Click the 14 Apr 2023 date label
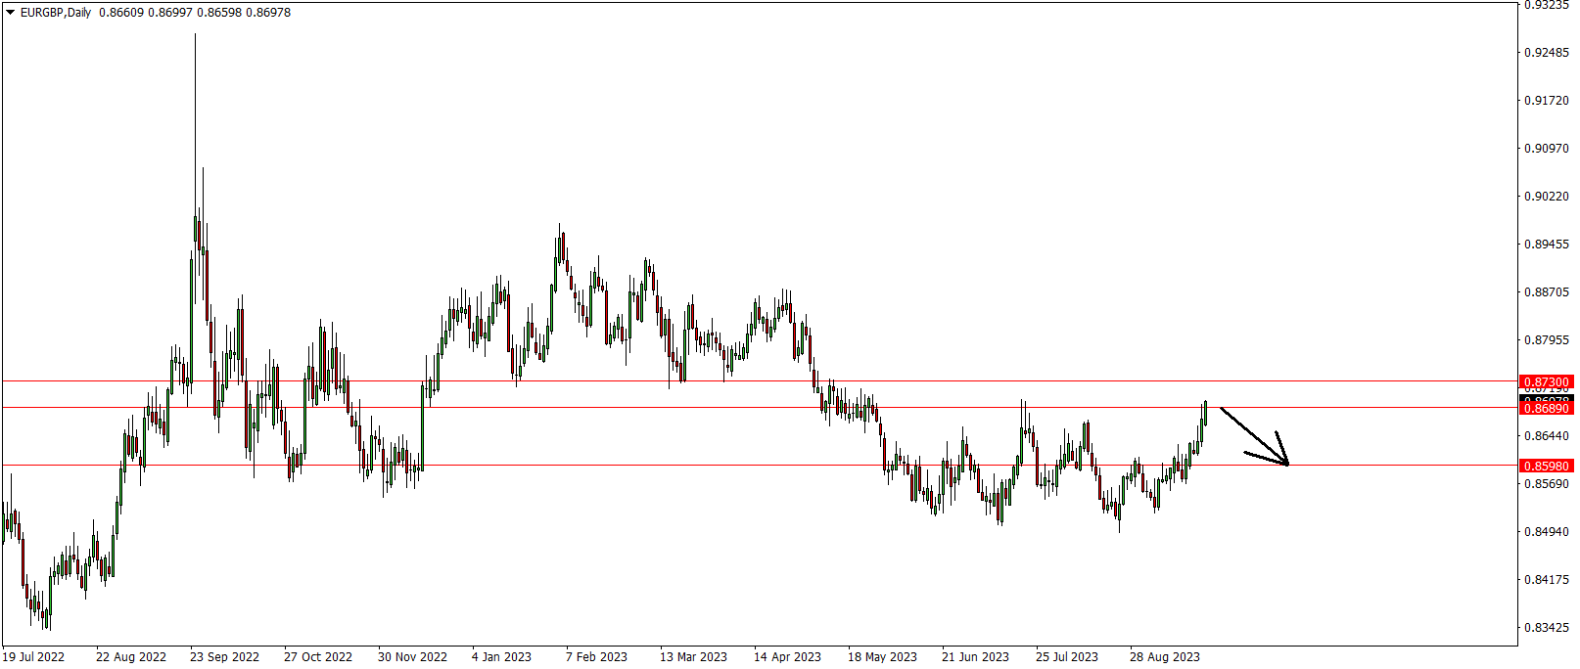 pyautogui.click(x=787, y=656)
